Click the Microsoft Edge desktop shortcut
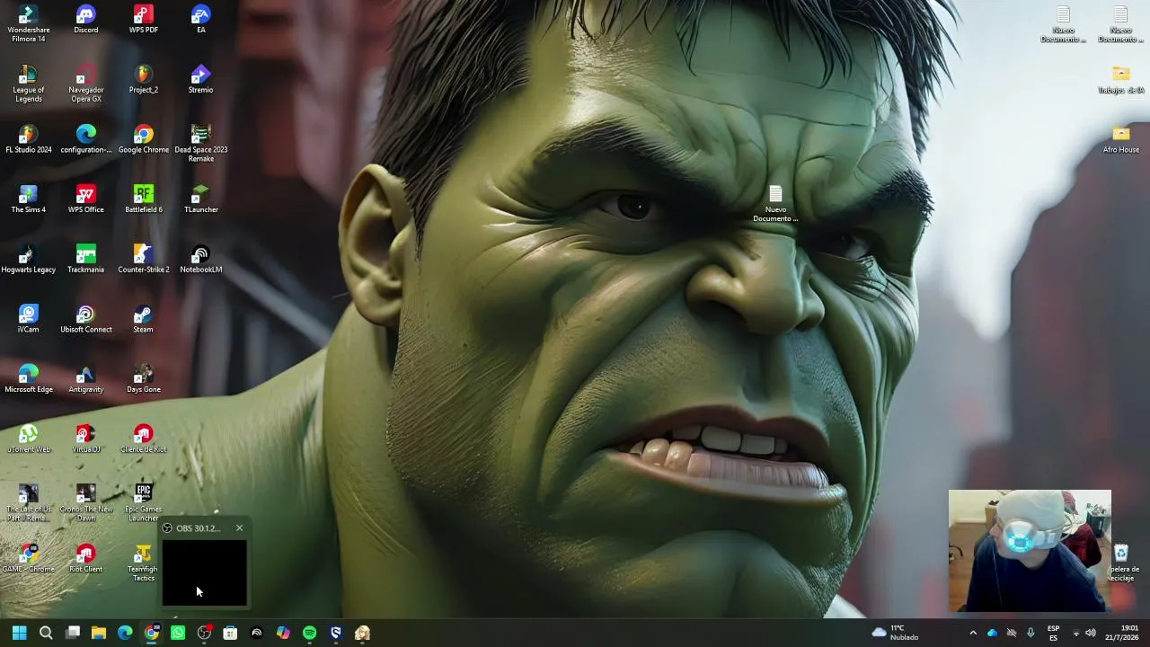The width and height of the screenshot is (1150, 647). pos(28,379)
